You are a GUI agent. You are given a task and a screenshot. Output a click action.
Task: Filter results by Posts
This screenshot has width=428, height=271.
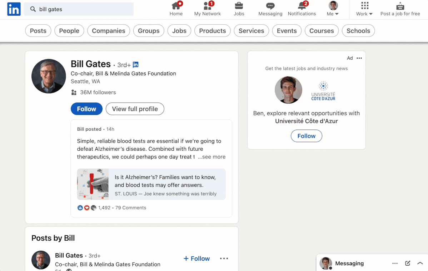38,31
